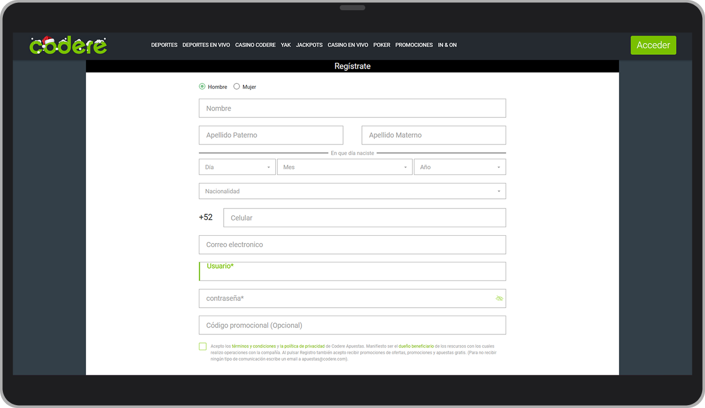The image size is (705, 408).
Task: Check the terms acceptance checkbox
Action: click(x=202, y=346)
